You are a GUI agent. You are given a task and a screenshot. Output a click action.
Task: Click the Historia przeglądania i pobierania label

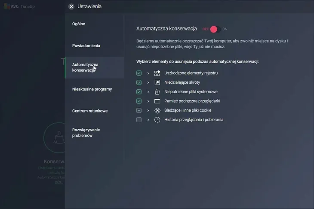[x=194, y=120]
